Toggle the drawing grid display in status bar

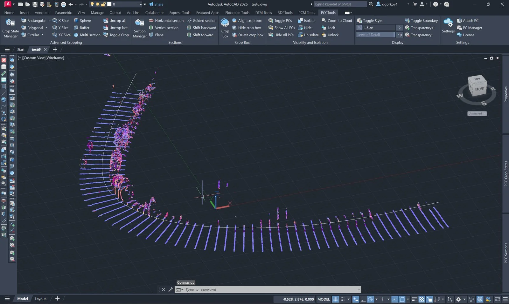click(335, 299)
